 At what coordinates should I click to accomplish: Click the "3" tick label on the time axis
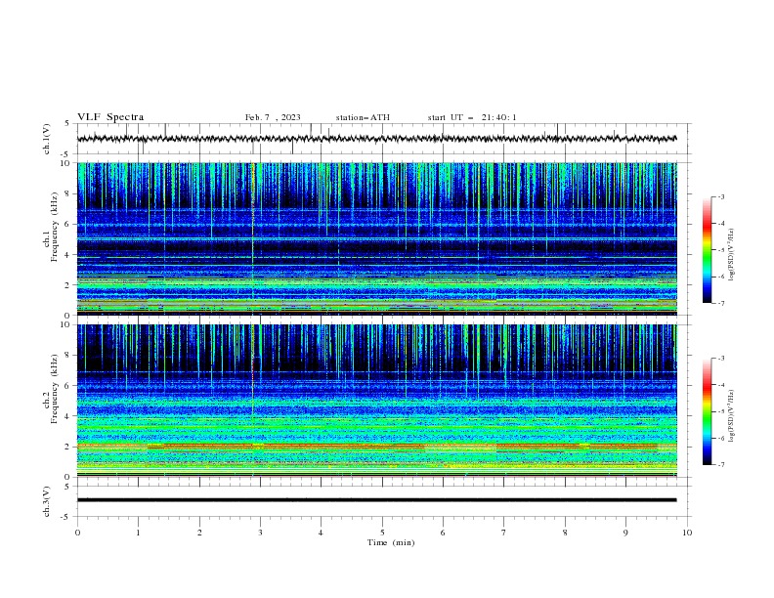point(260,533)
